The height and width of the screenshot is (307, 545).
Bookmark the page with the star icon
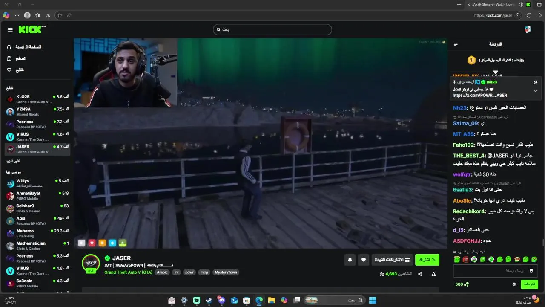coord(60,15)
